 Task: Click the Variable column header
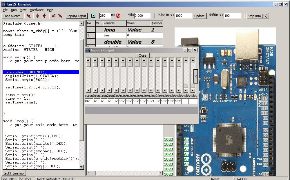115,23
